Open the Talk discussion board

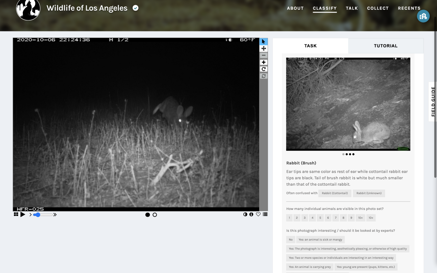pos(352,8)
